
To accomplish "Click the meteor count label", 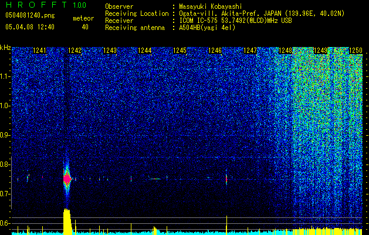I will [83, 18].
